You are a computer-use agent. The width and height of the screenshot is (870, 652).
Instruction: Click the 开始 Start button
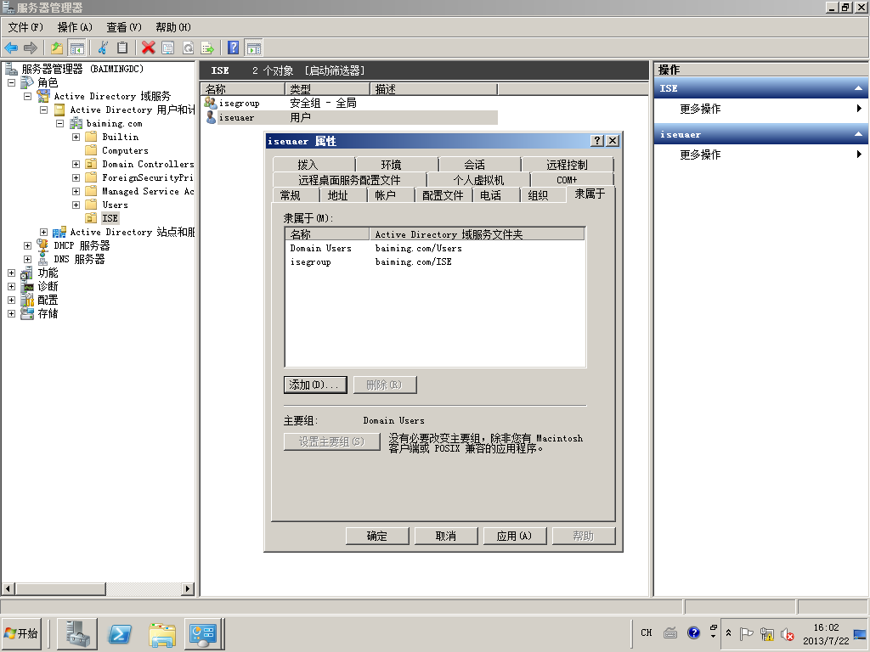21,633
